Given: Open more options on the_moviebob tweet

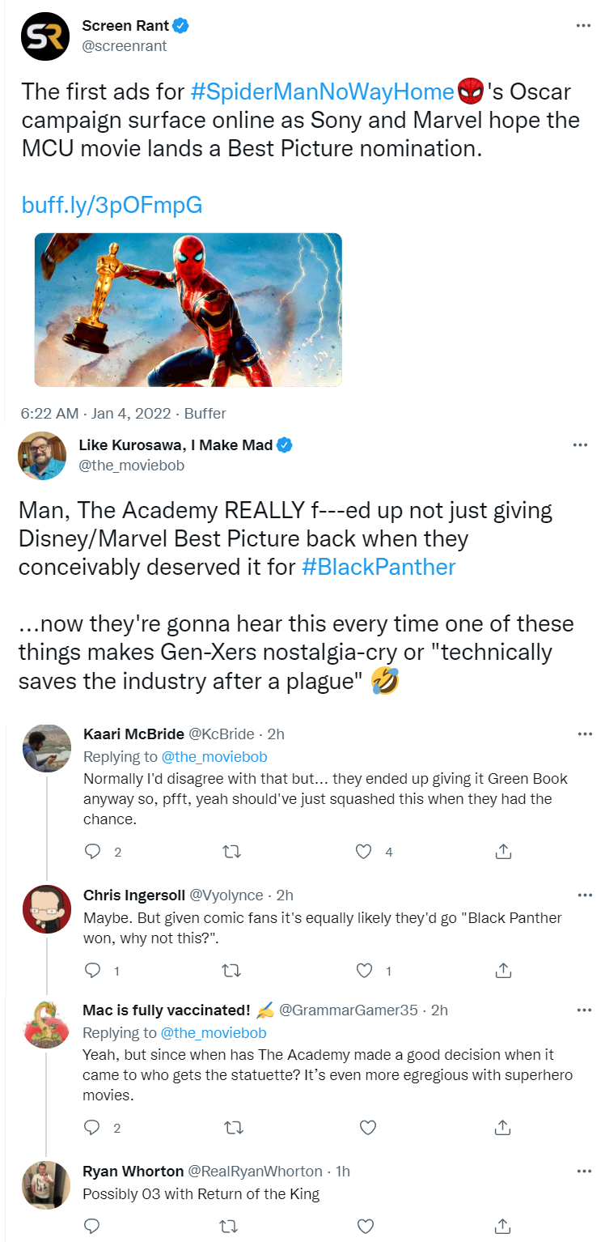Looking at the screenshot, I should point(580,445).
